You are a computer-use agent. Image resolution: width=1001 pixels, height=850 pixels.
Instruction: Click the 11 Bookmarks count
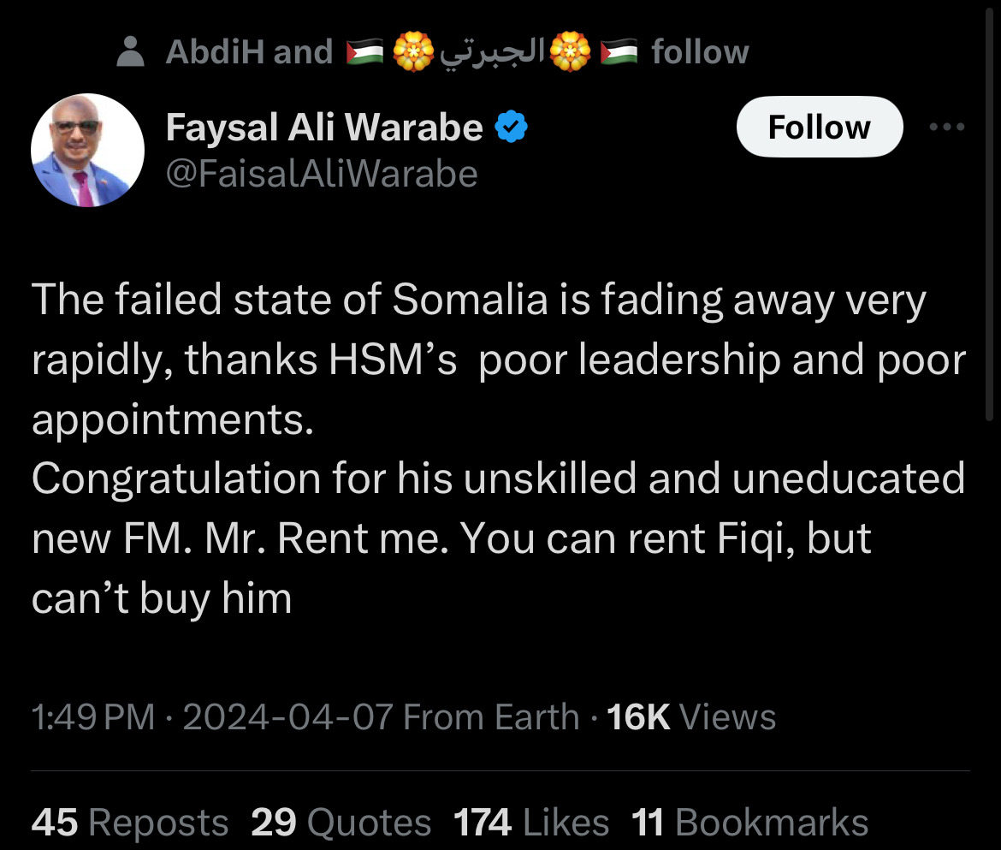(x=749, y=823)
